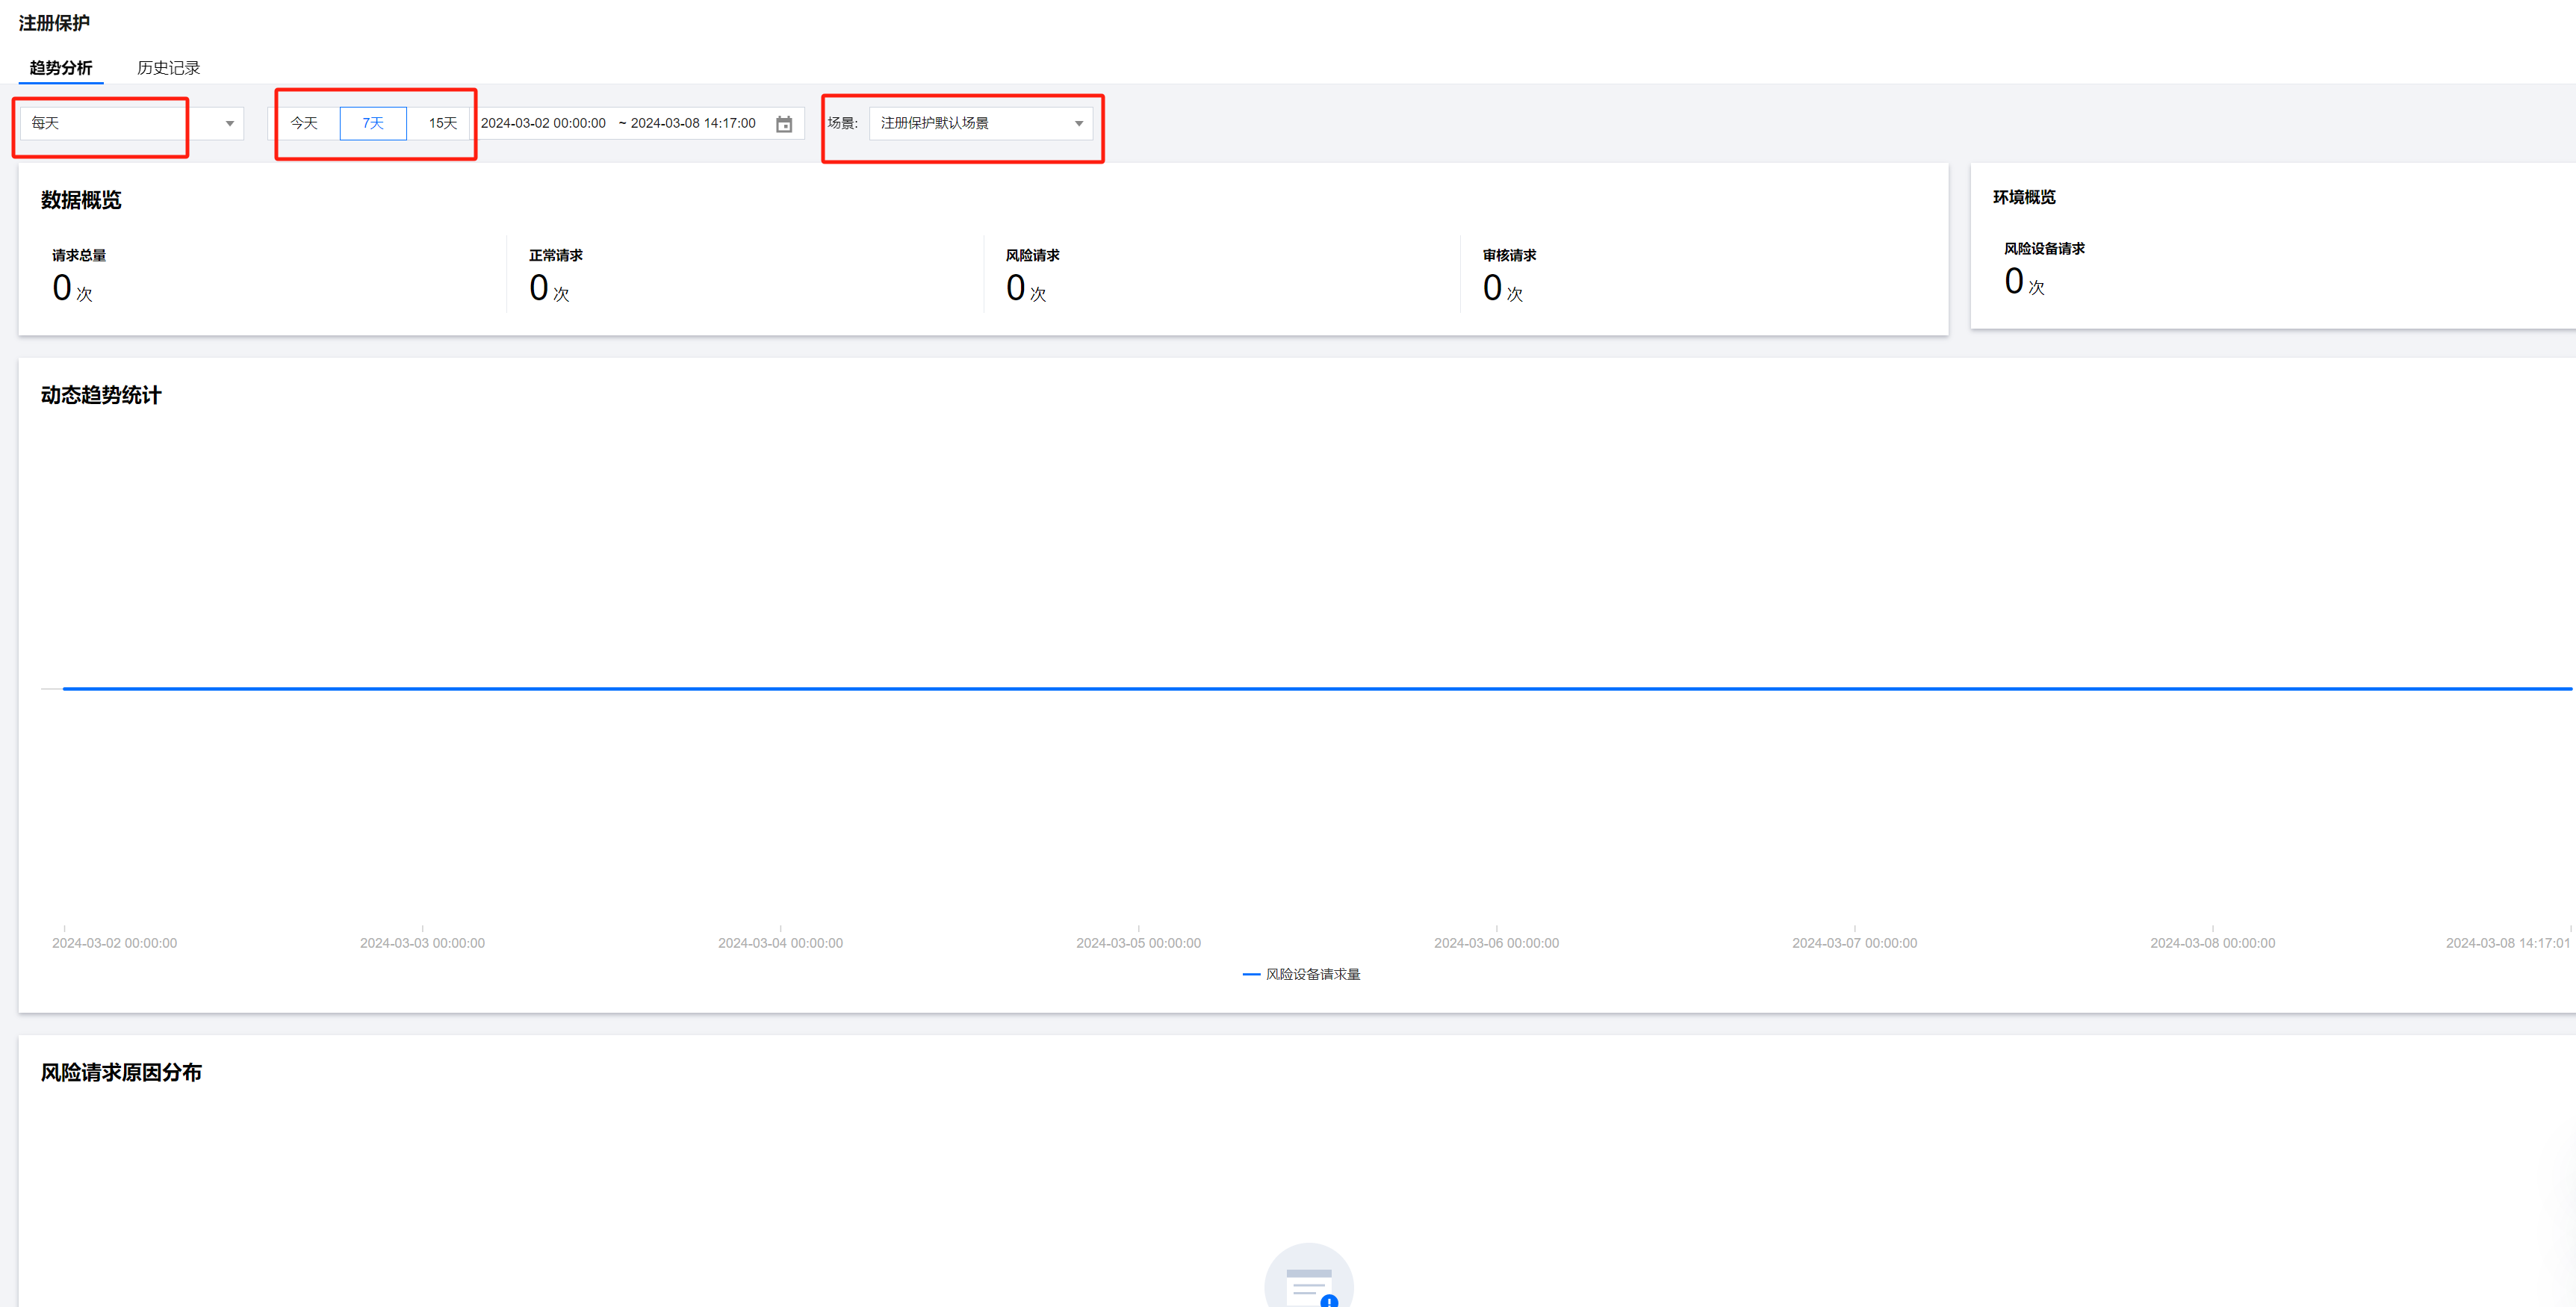Select the 今天 time range option
Screen dimensions: 2576x1307
304,123
